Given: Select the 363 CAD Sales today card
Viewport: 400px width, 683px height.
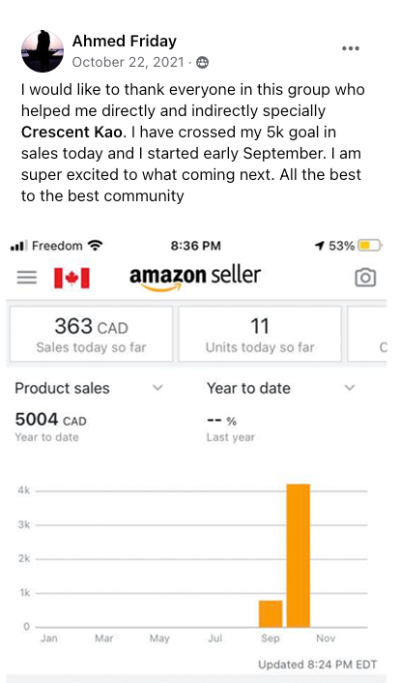Looking at the screenshot, I should point(92,334).
